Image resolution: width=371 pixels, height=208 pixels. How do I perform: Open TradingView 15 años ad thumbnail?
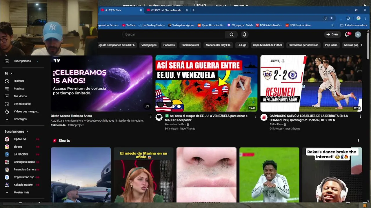tap(101, 83)
